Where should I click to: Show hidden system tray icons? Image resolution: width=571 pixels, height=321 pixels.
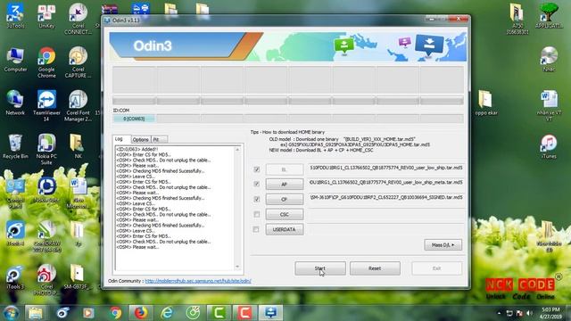pyautogui.click(x=500, y=313)
